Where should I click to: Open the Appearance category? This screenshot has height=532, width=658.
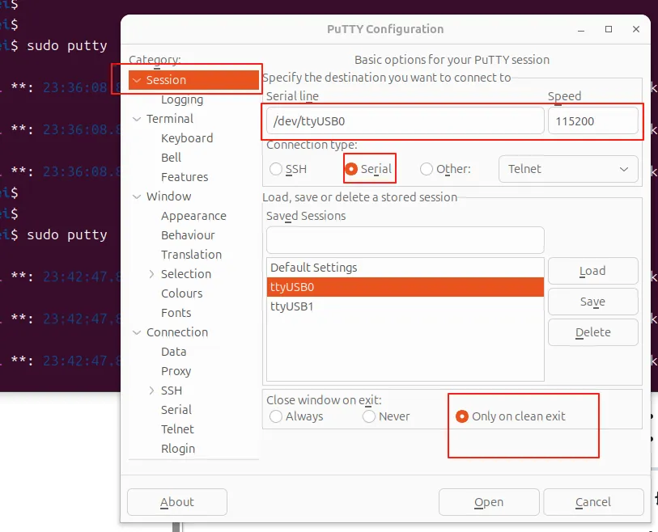tap(194, 216)
